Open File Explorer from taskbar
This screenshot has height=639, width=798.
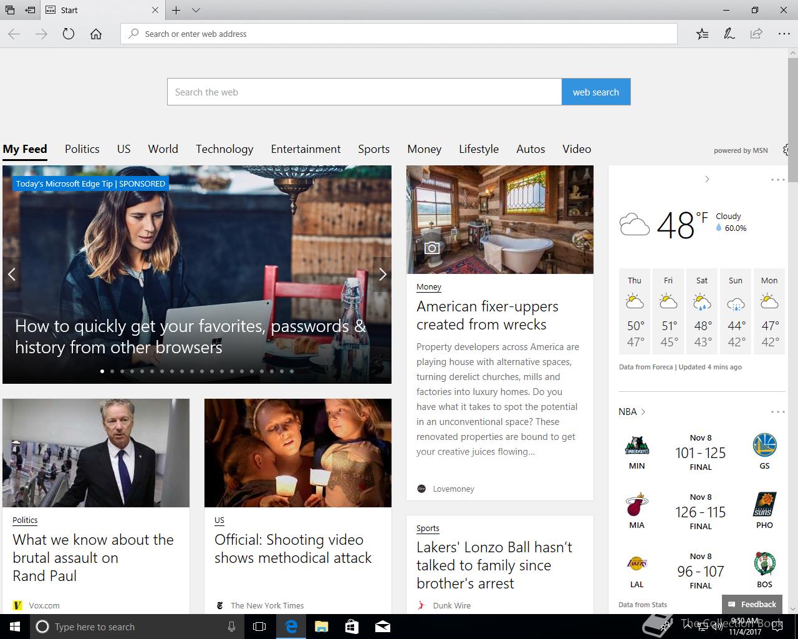pos(321,627)
